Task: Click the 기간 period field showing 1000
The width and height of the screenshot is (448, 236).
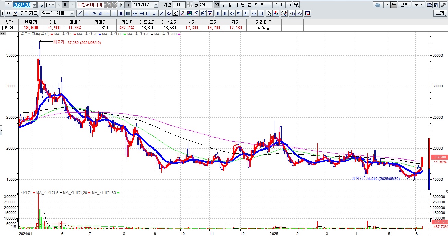Action: click(x=179, y=5)
